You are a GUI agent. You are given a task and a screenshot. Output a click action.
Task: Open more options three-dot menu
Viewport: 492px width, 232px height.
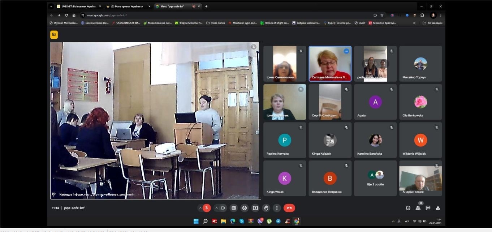tap(277, 208)
